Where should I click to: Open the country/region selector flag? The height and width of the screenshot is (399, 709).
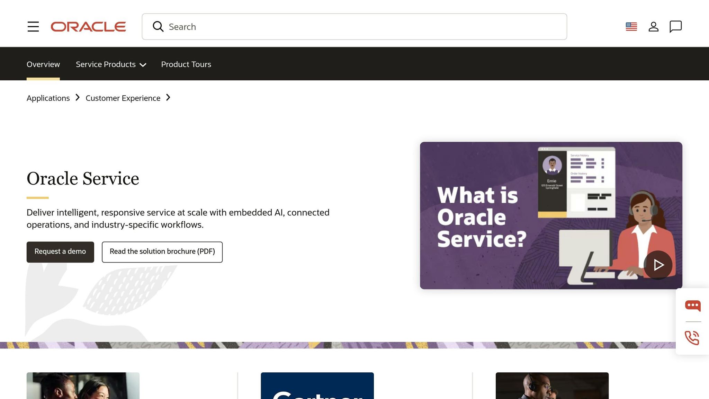coord(631,26)
